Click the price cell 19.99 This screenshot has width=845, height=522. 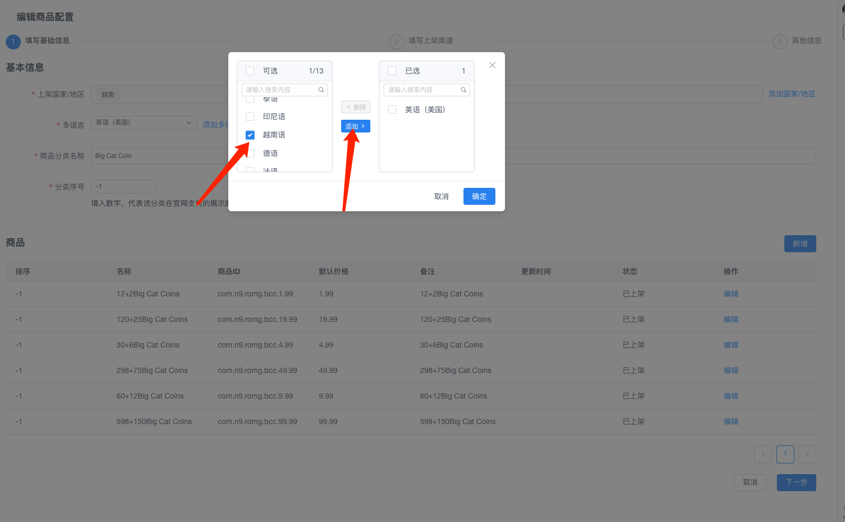pyautogui.click(x=328, y=319)
